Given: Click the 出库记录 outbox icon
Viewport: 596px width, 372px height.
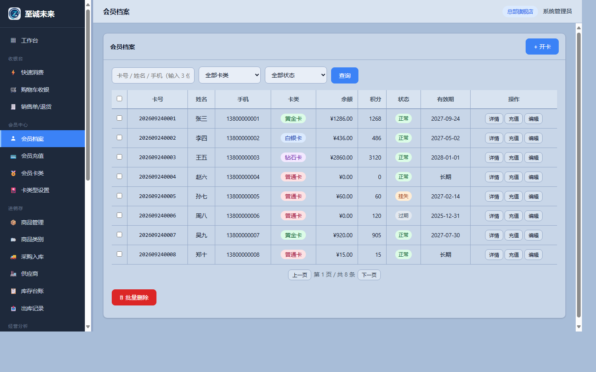Looking at the screenshot, I should pos(13,308).
